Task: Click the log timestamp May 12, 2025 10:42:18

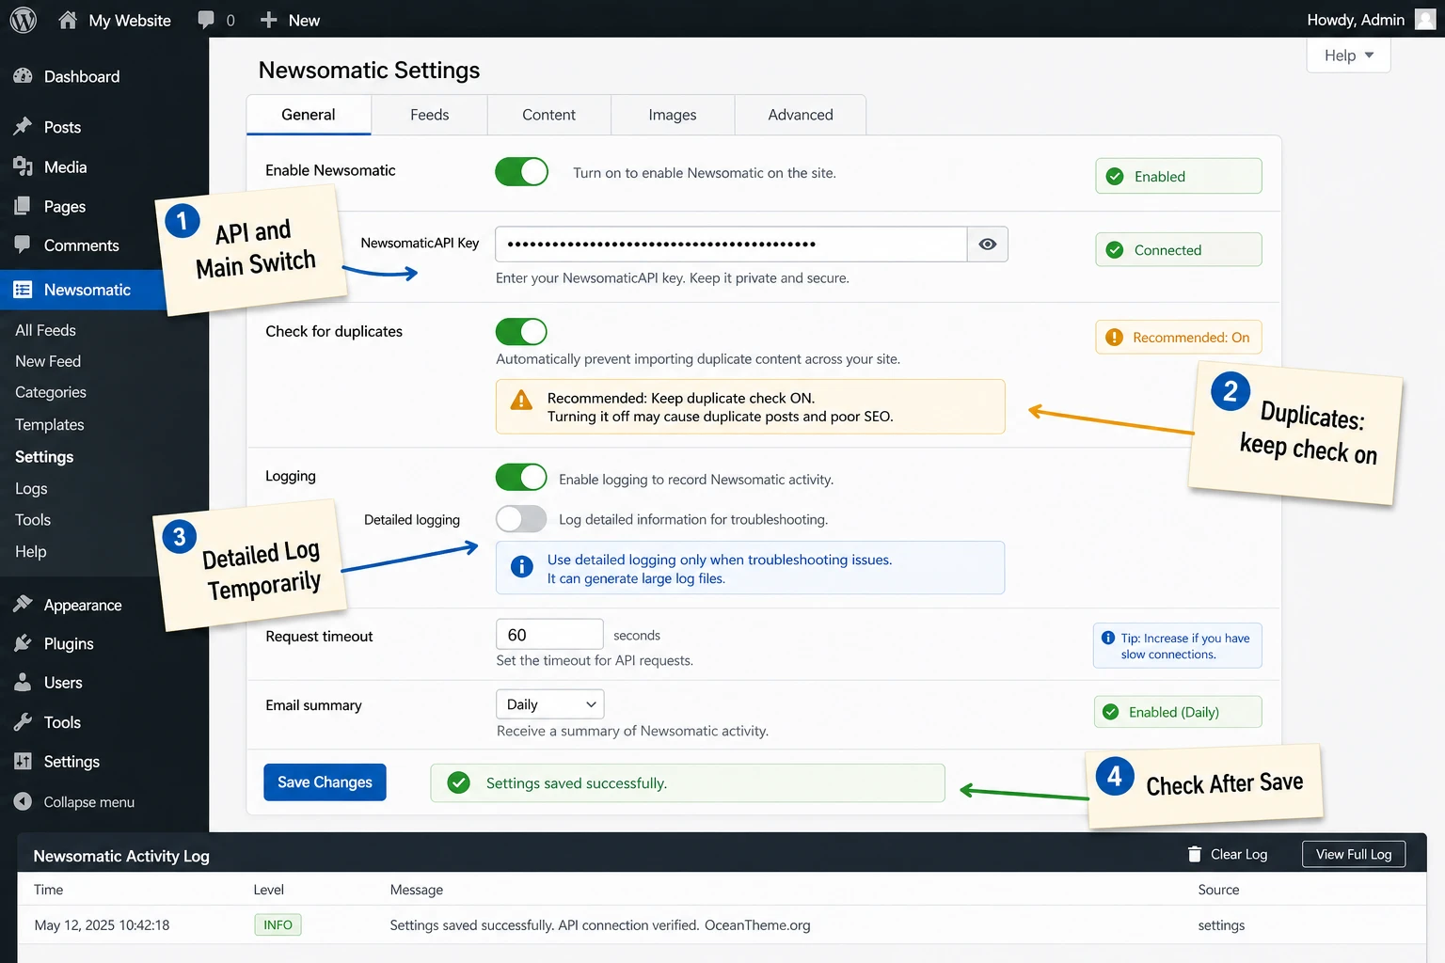Action: (102, 925)
